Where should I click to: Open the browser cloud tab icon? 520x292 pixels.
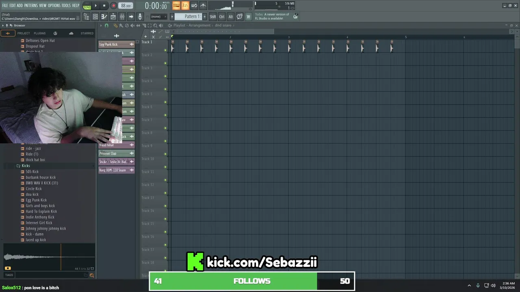tap(71, 33)
